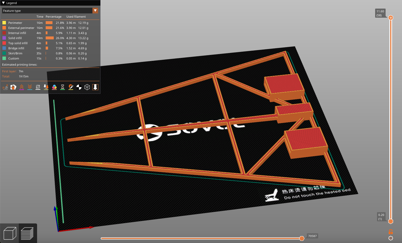Collapse the Legend panel triangle
The image size is (402, 243).
3,3
